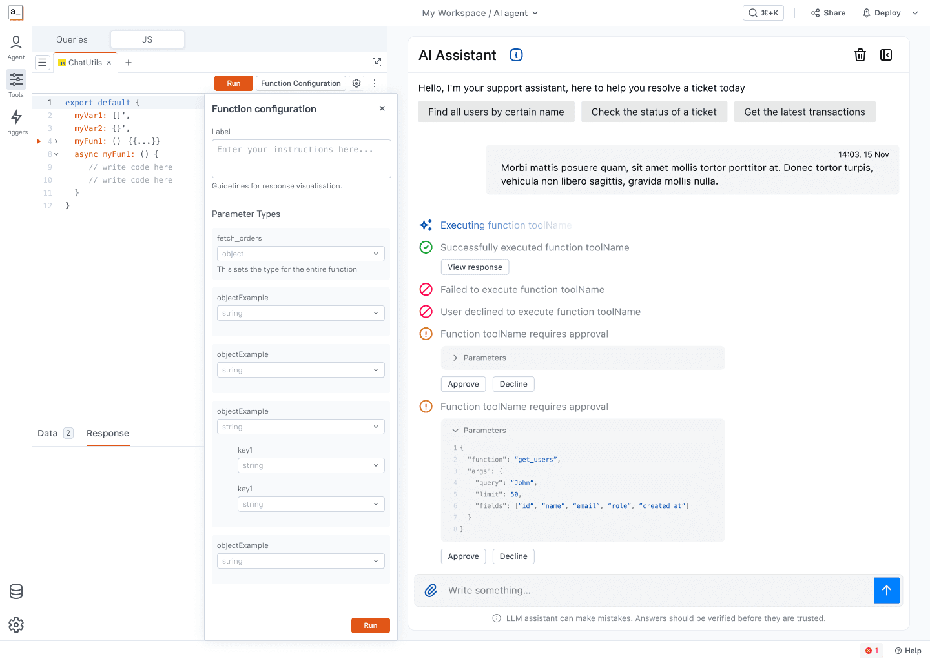Screen dimensions: 930x661
Task: Click the Deploy button
Action: tap(882, 13)
